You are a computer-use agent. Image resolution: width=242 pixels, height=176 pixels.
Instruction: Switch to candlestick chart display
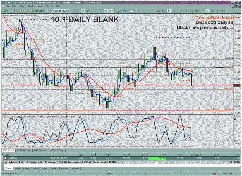(x=83, y=11)
